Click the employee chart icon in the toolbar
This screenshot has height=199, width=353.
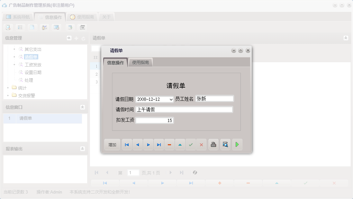(x=44, y=27)
